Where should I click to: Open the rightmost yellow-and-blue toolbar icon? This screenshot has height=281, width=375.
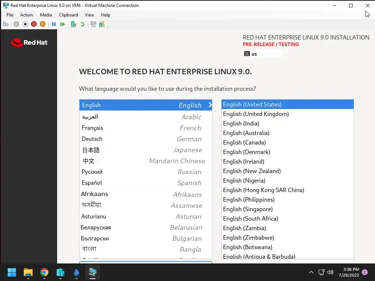click(102, 24)
